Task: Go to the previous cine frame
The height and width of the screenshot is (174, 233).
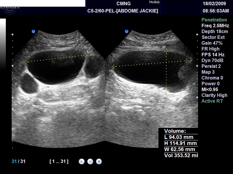Action: point(82,162)
